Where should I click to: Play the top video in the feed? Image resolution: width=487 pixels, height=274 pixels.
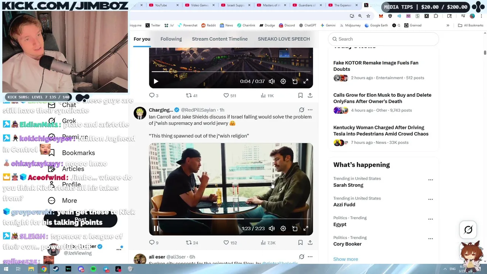[156, 81]
